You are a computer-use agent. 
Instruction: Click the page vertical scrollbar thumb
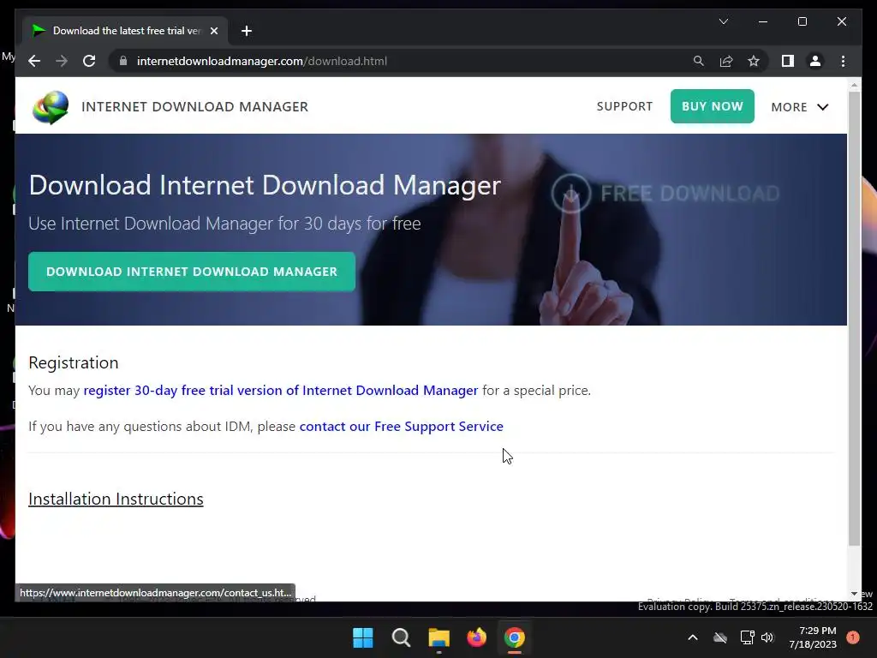pos(854,318)
